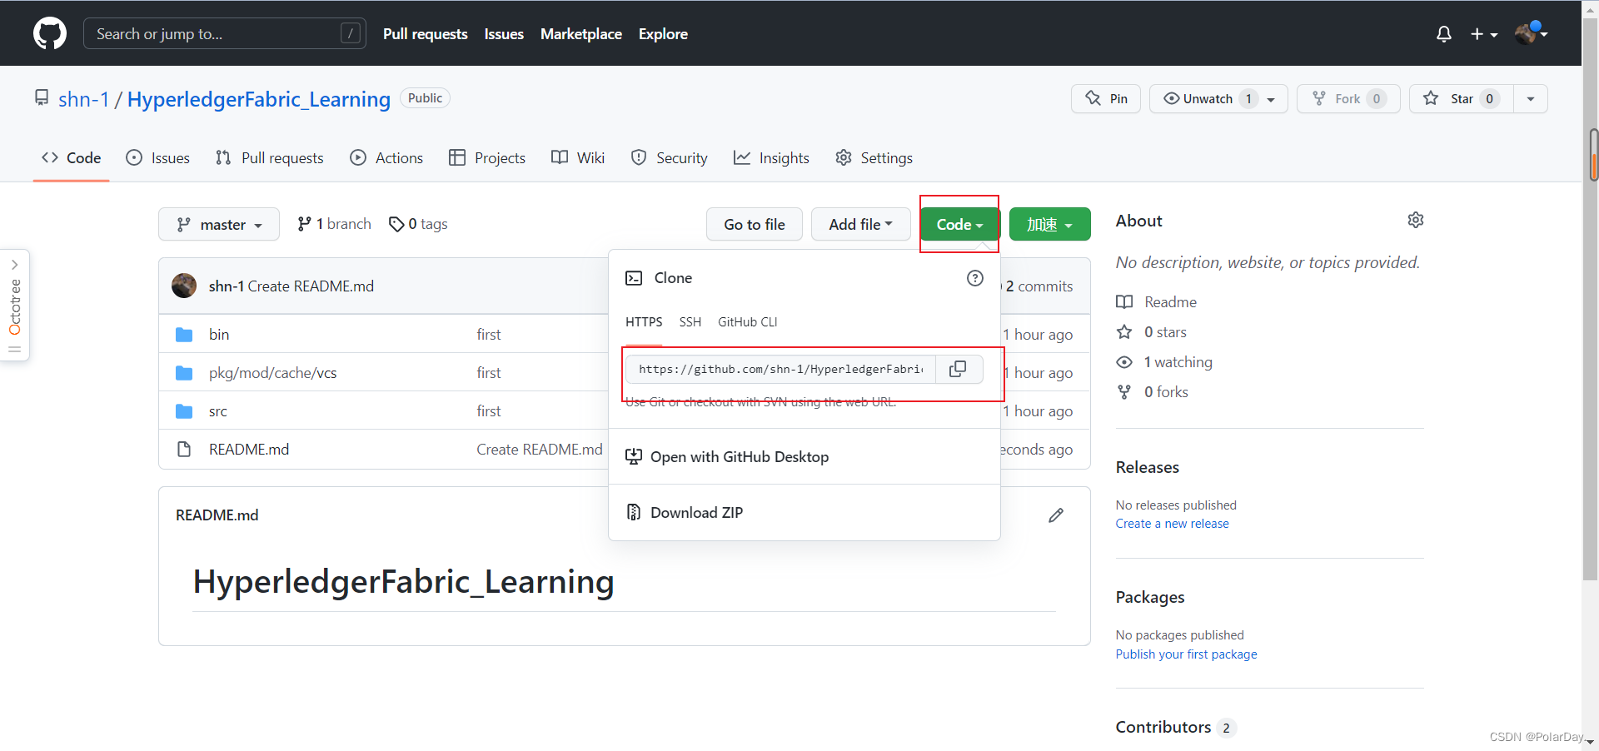Open the Wiki tab
The width and height of the screenshot is (1599, 751).
[578, 157]
